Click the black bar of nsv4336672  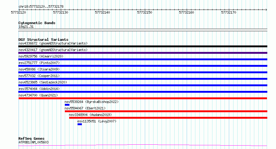pos(143,46)
